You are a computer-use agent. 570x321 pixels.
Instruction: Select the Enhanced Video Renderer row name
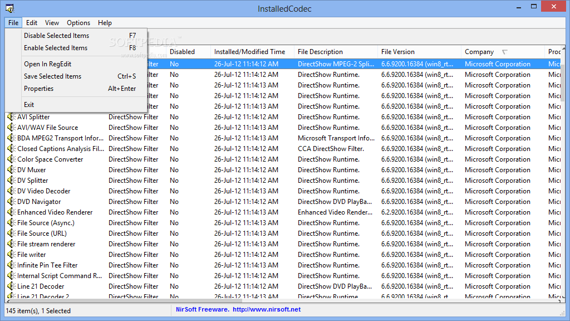55,212
